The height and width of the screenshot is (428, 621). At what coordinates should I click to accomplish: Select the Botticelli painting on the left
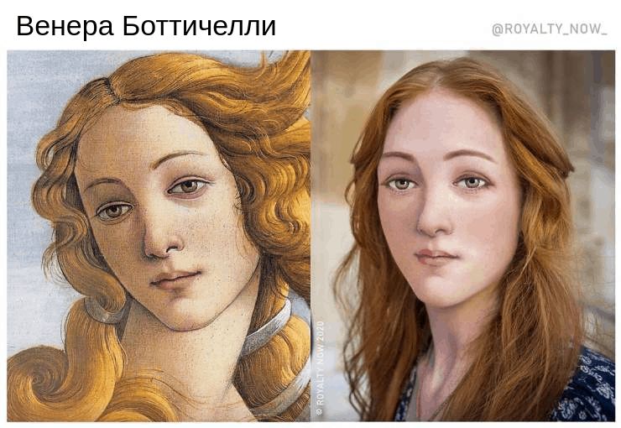click(x=159, y=236)
